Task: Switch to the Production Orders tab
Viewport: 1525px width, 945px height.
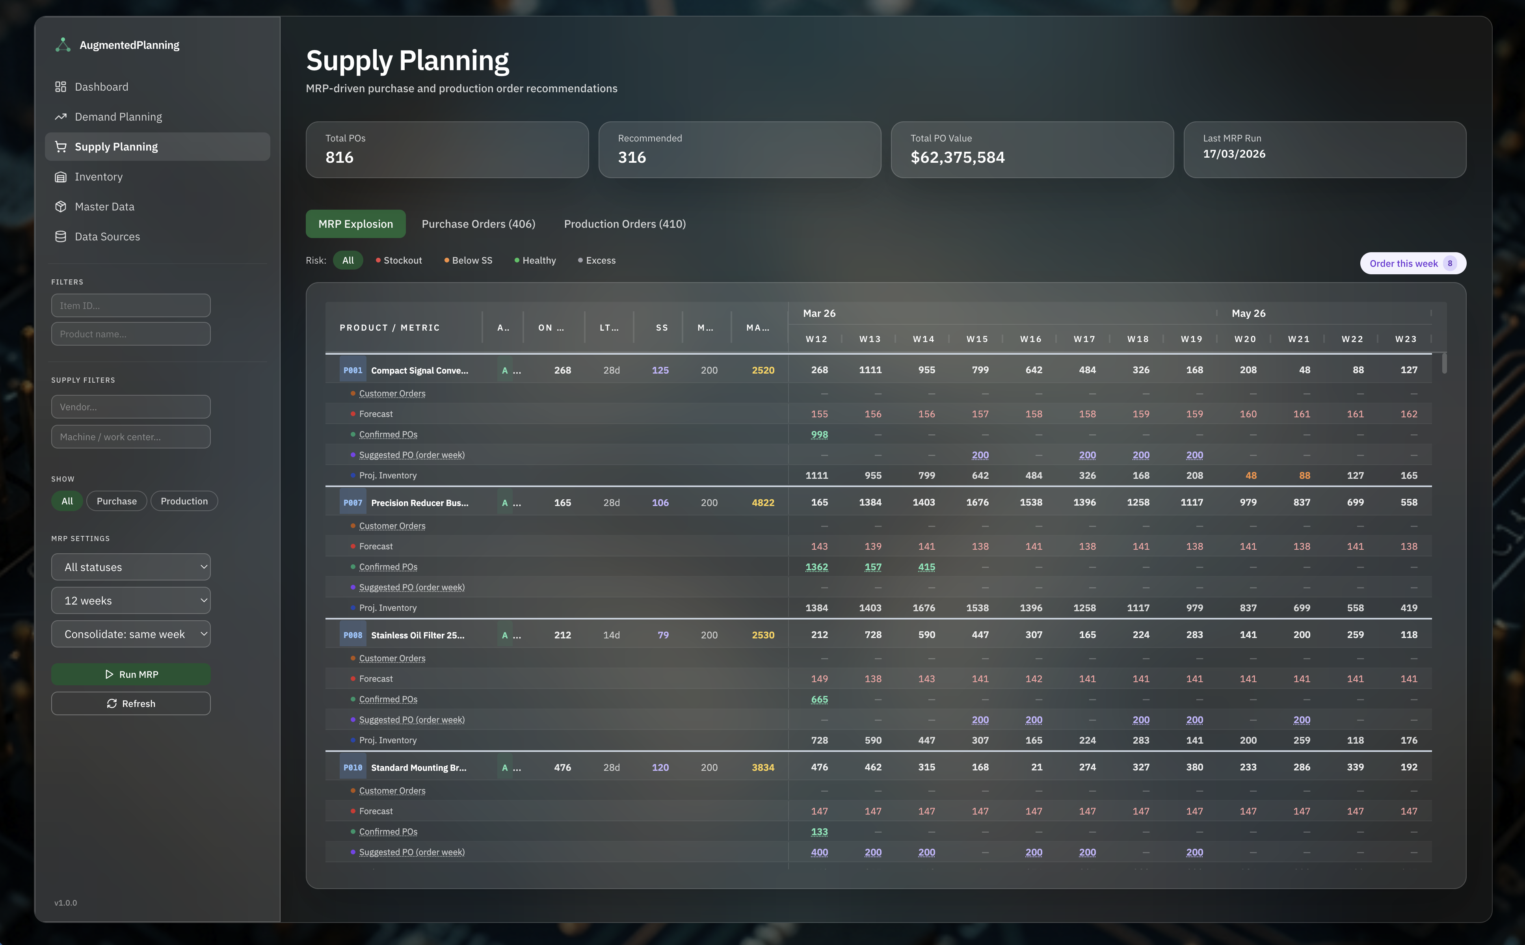Action: 624,223
